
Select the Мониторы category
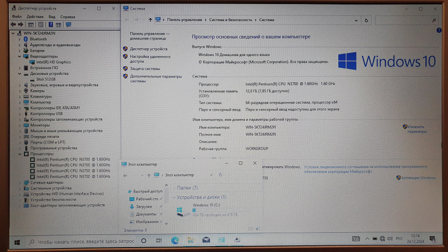tap(40, 125)
